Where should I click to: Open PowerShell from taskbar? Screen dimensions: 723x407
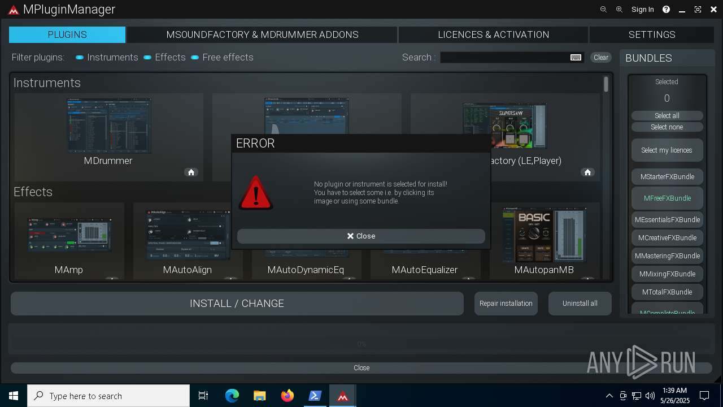[x=315, y=396]
